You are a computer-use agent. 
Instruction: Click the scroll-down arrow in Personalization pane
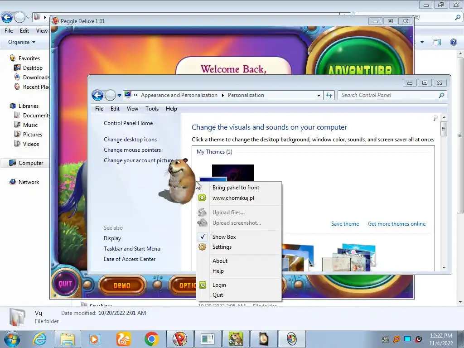point(444,267)
